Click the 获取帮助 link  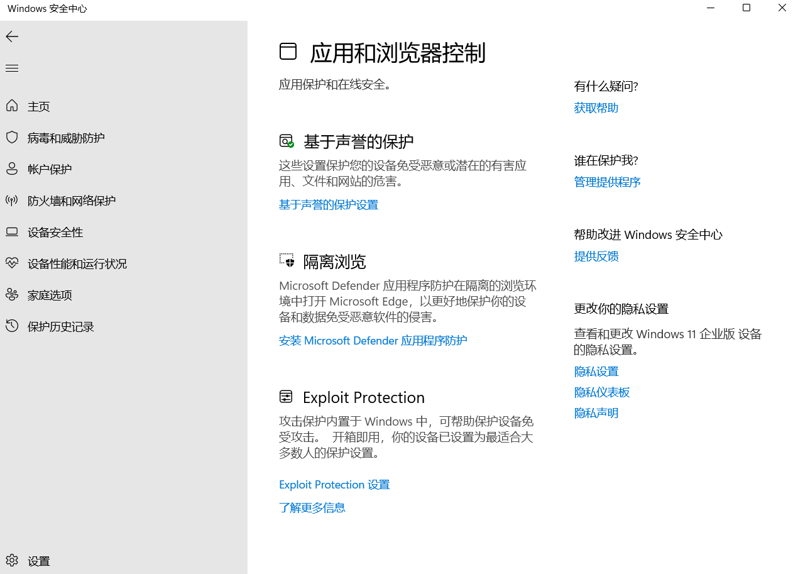tap(596, 108)
